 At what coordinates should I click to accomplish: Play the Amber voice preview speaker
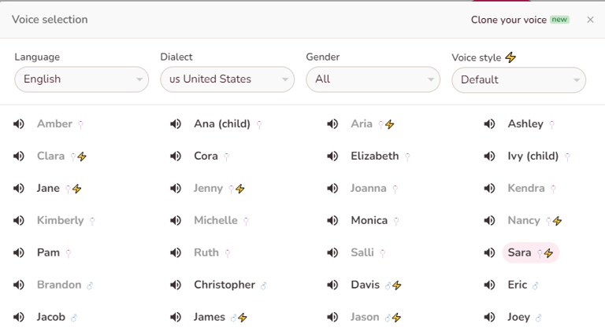(19, 124)
